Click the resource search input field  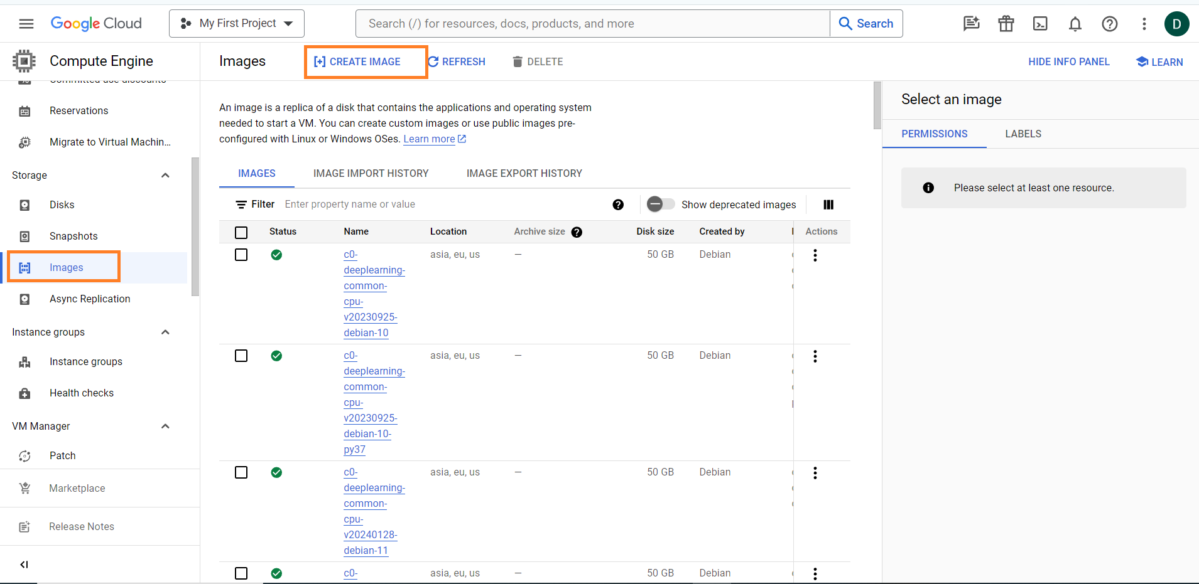tap(593, 24)
